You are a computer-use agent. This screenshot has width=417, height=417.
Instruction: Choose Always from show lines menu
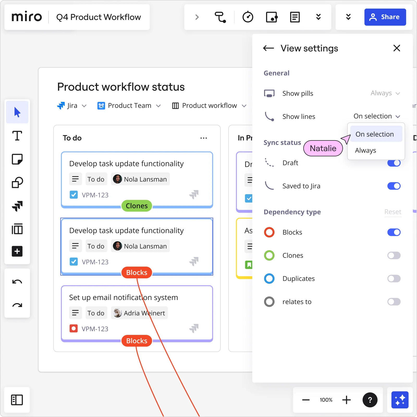376,150
